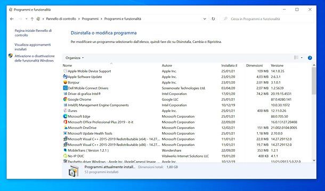The width and height of the screenshot is (325, 191).
Task: Select MobileTrans ( Version 1.2.1 ) entry
Action: 88,150
